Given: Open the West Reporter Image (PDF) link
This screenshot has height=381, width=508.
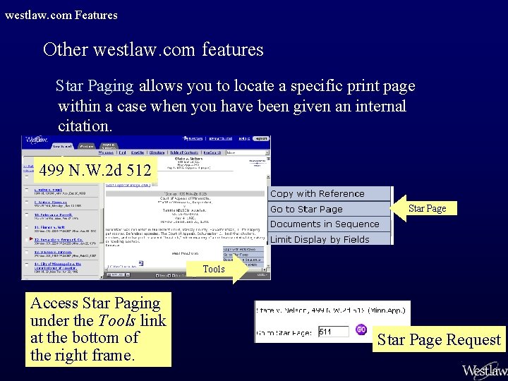Looking at the screenshot, I should [x=128, y=185].
